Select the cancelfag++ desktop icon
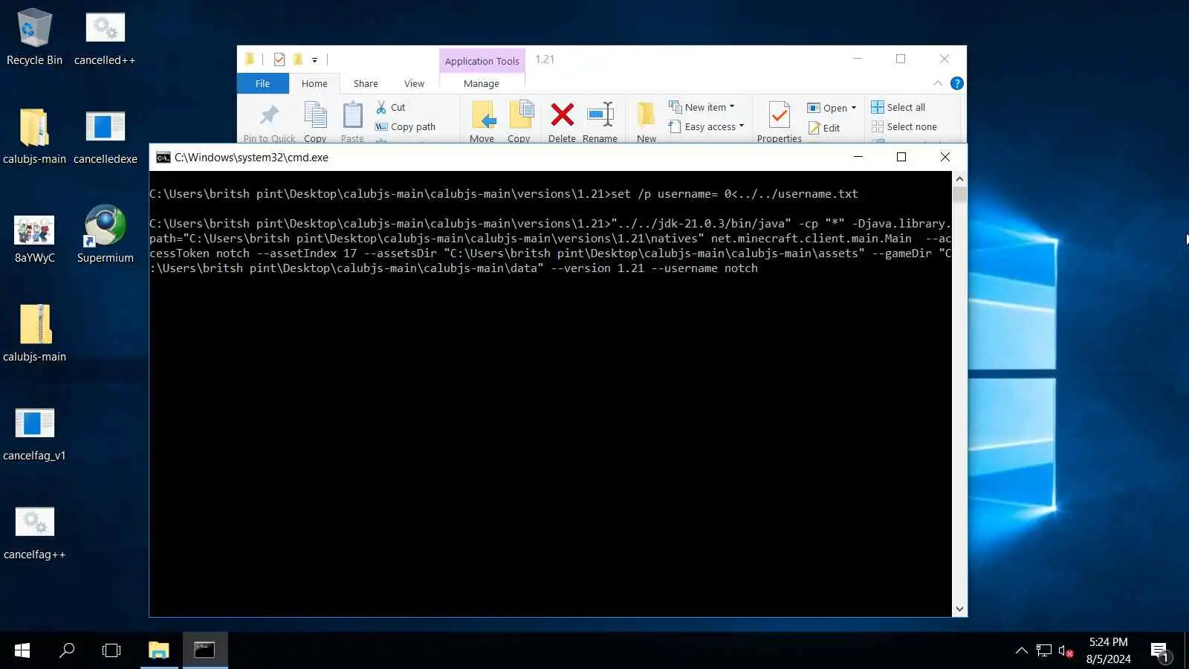This screenshot has height=669, width=1189. click(34, 531)
